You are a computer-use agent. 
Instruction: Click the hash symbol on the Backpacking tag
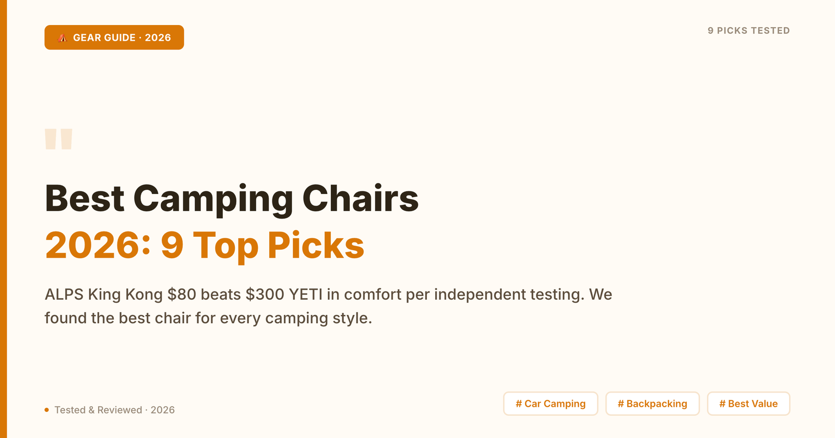(x=621, y=404)
